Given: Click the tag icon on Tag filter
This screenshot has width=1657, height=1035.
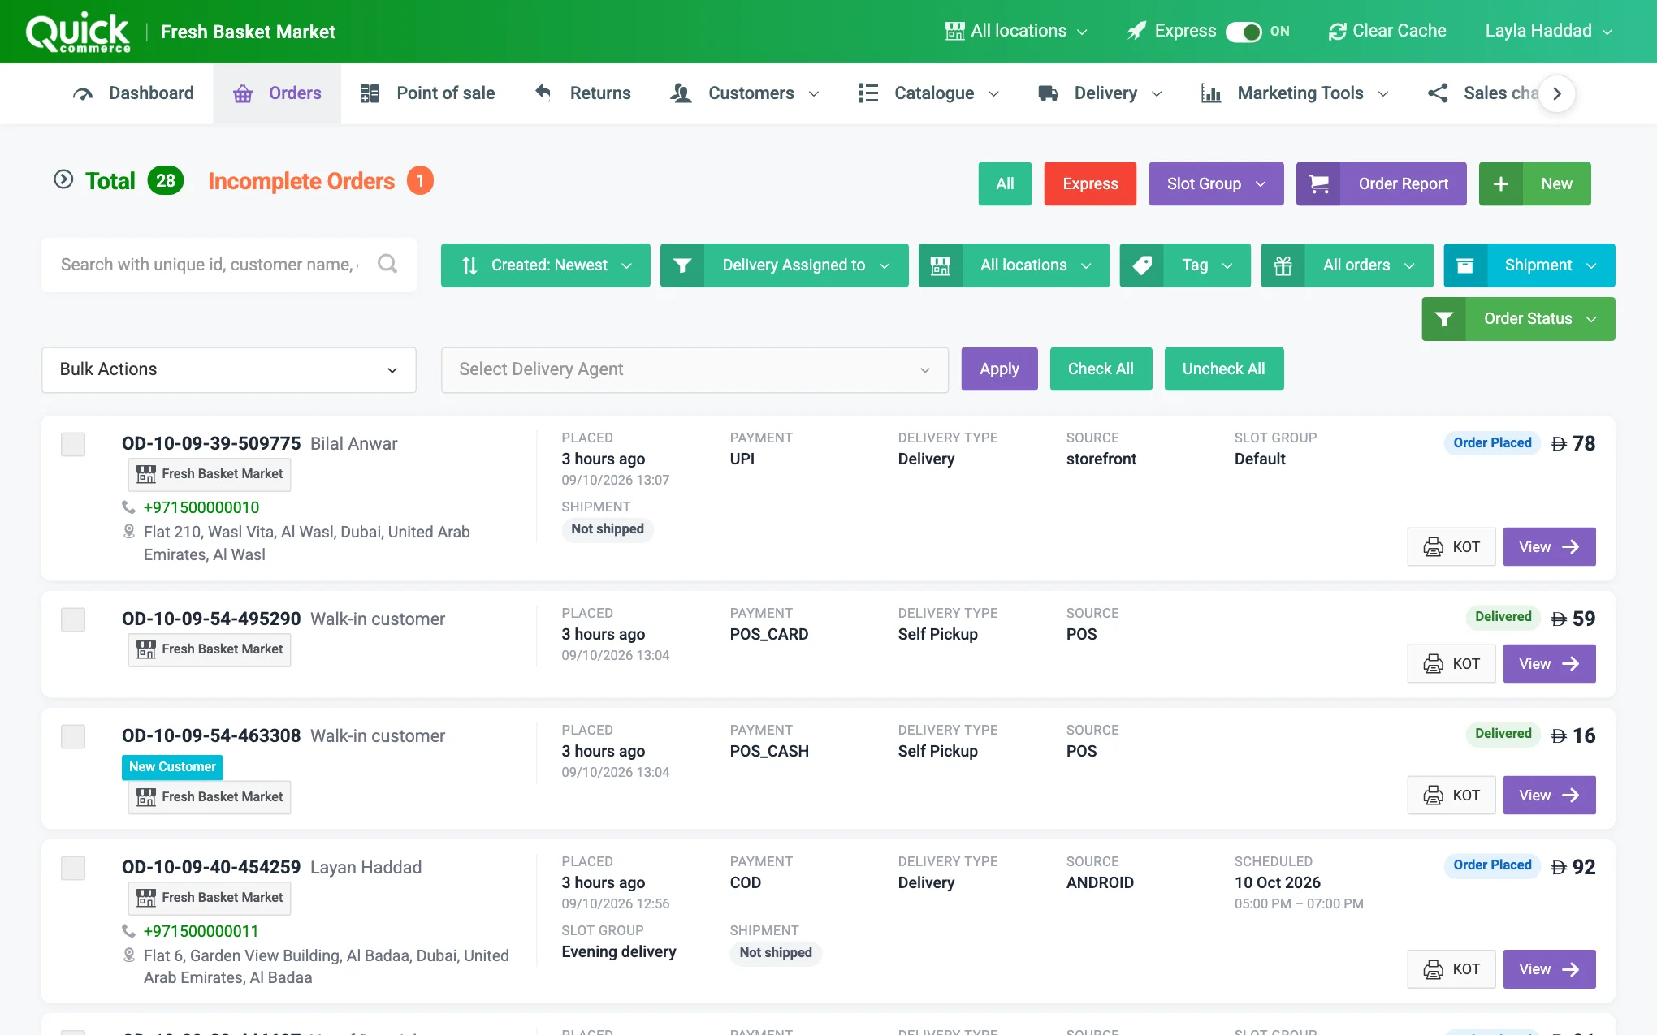Looking at the screenshot, I should click(1142, 265).
